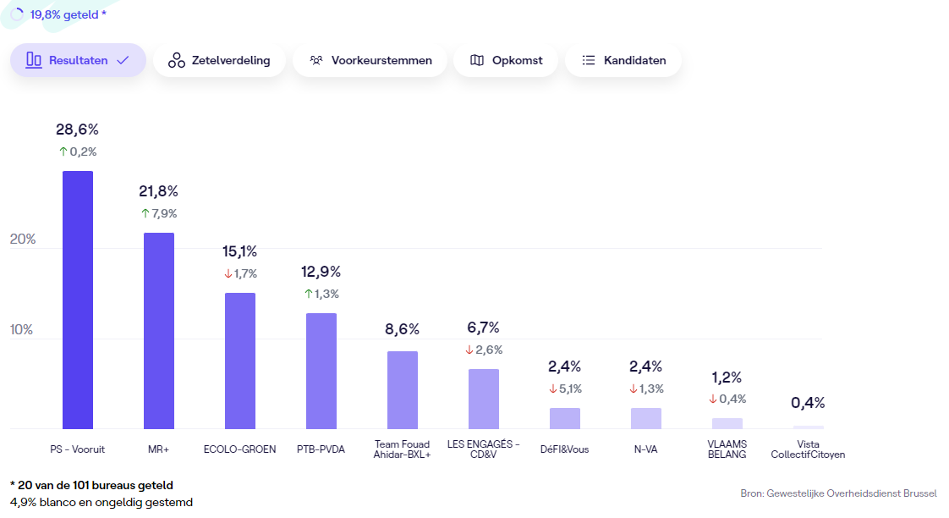
Task: Click the Team Fouad Ahidar-BXL+ label
Action: click(402, 449)
